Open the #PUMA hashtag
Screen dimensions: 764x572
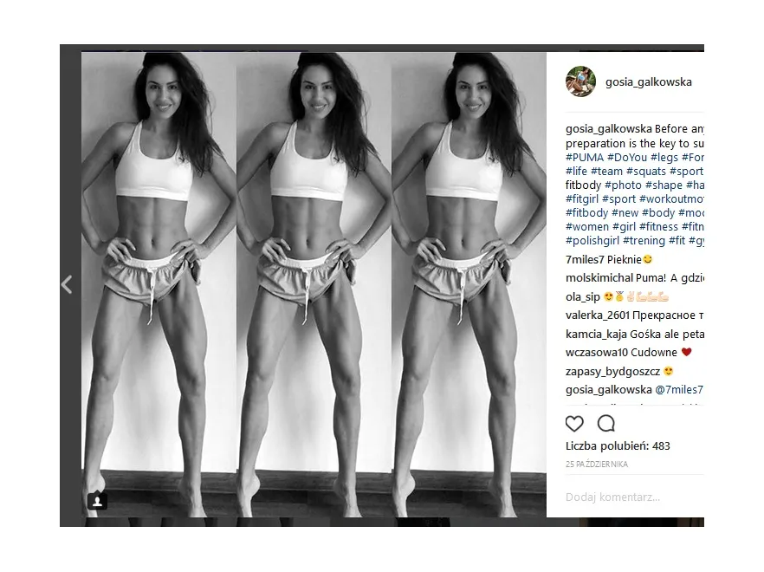click(x=585, y=158)
